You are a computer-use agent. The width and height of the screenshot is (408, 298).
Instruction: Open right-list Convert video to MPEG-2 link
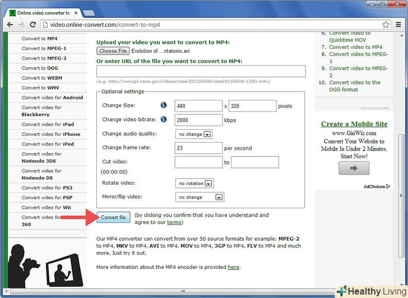[359, 72]
